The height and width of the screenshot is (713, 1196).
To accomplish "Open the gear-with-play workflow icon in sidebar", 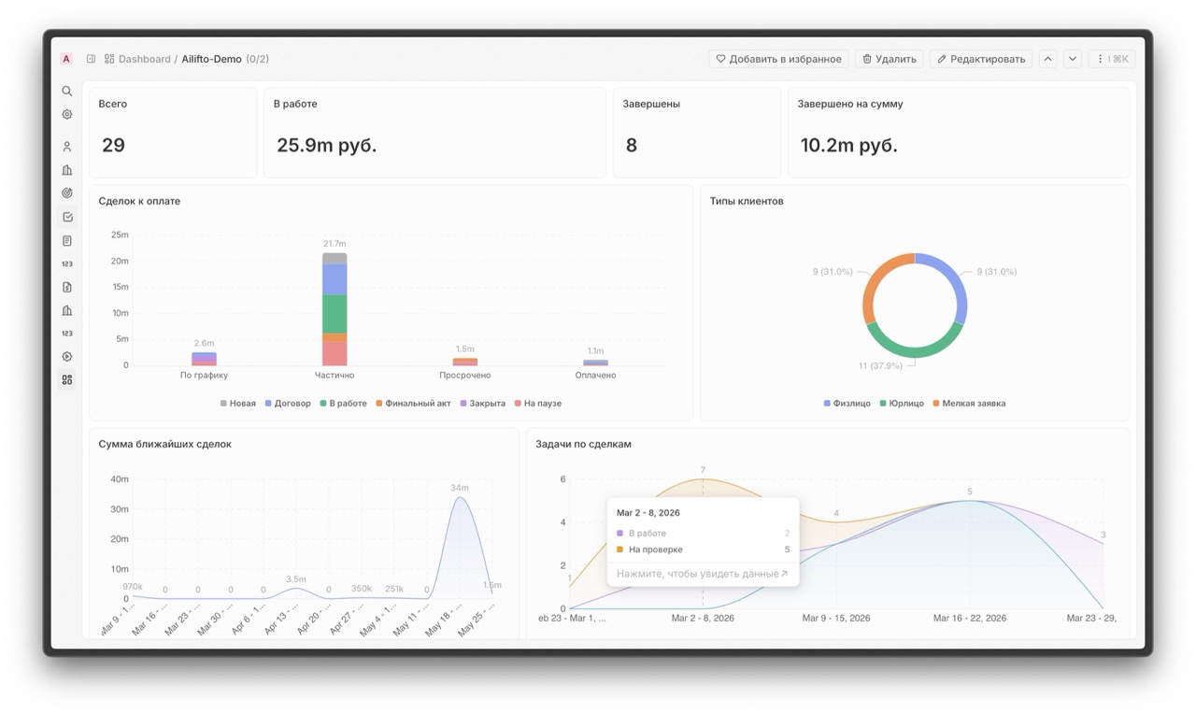I will 66,357.
